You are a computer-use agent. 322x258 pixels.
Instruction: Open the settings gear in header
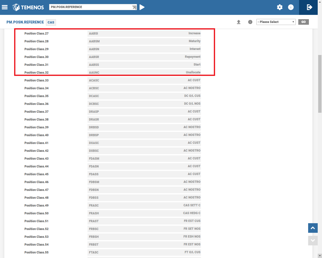click(x=280, y=7)
